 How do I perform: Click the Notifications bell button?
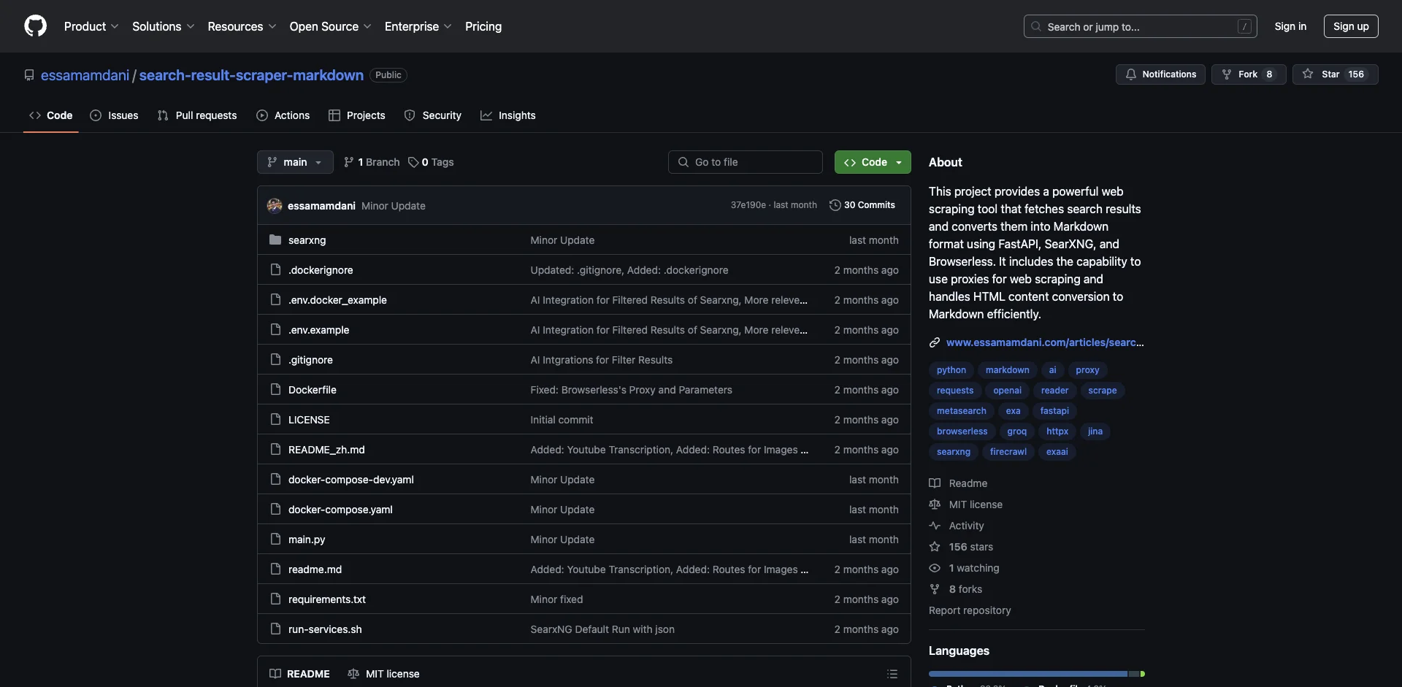(x=1160, y=74)
